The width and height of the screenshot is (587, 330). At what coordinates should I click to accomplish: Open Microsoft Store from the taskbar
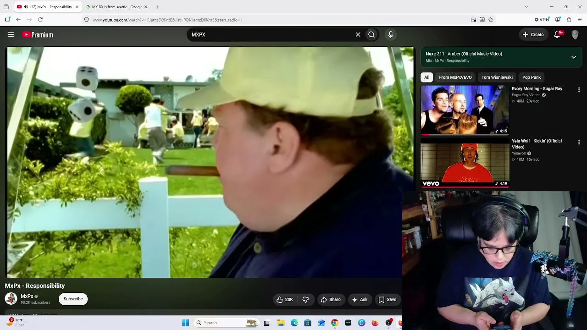[x=308, y=323]
